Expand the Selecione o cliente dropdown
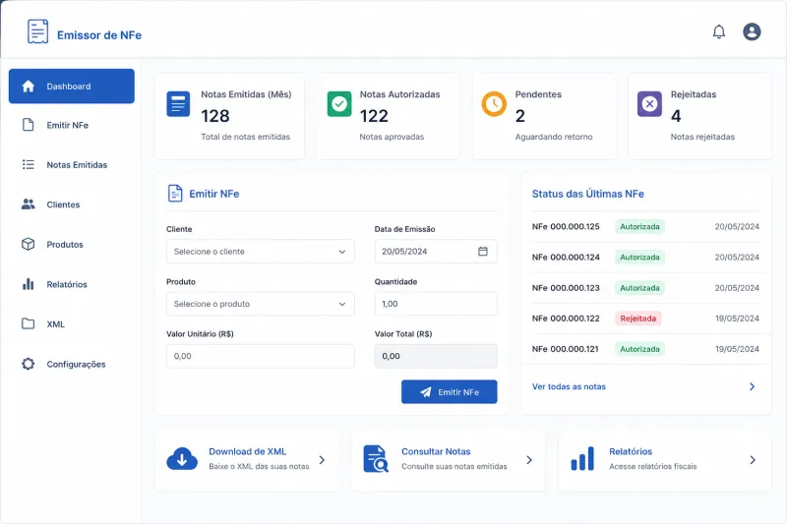 260,252
